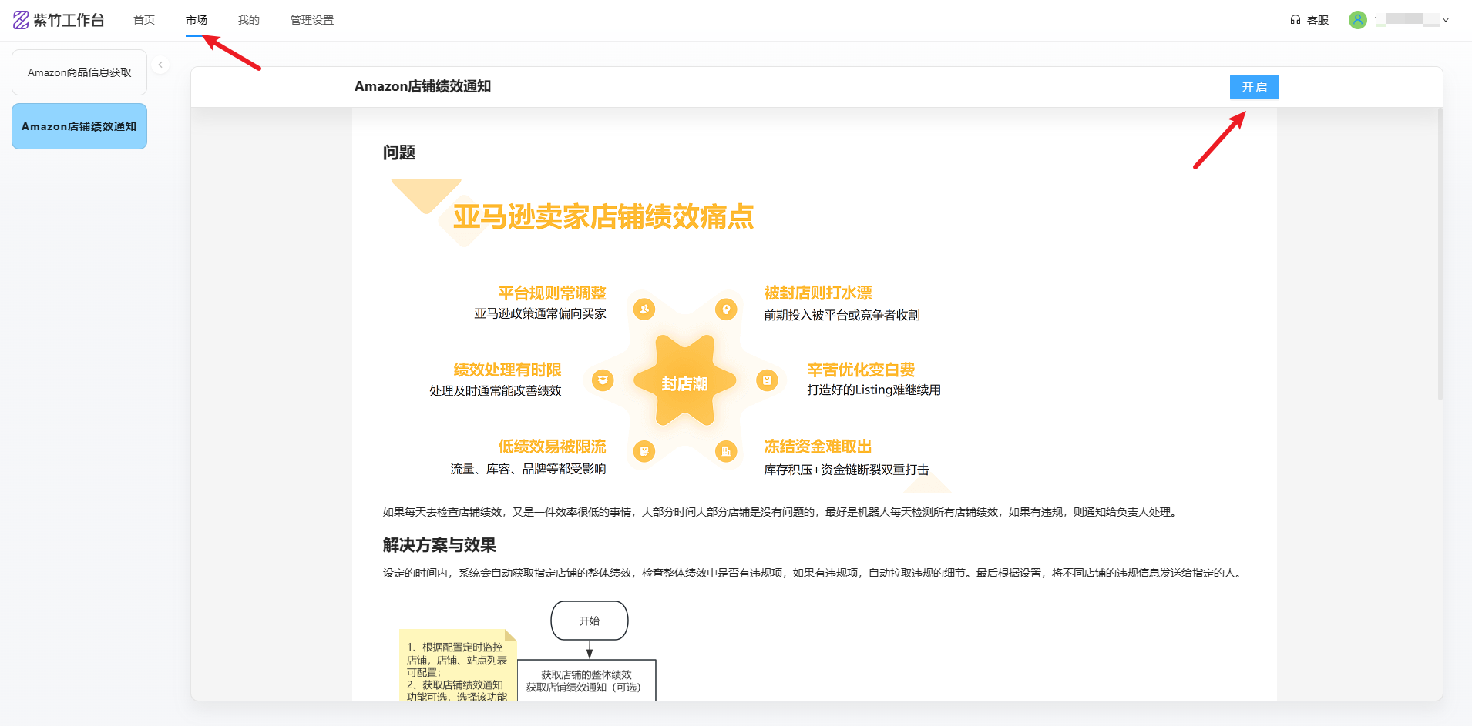This screenshot has width=1472, height=726.
Task: Open the 我的 tab
Action: click(x=249, y=20)
